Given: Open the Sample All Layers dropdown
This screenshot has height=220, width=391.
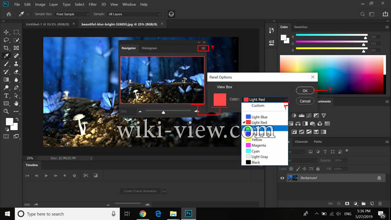Looking at the screenshot, I should click(x=135, y=14).
